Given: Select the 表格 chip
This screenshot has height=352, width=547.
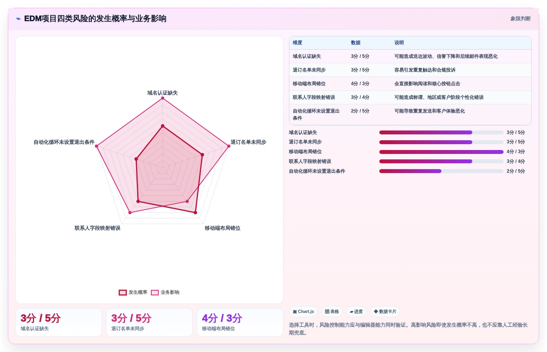Looking at the screenshot, I should coord(332,312).
